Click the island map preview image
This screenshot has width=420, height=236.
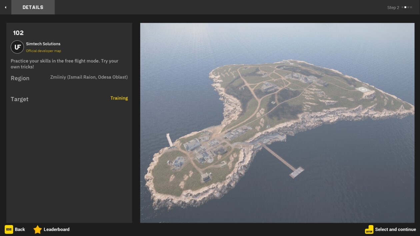[x=277, y=122]
